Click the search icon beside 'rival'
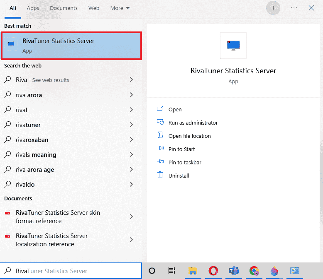Viewport: 323px width, 279px height. pyautogui.click(x=7, y=110)
